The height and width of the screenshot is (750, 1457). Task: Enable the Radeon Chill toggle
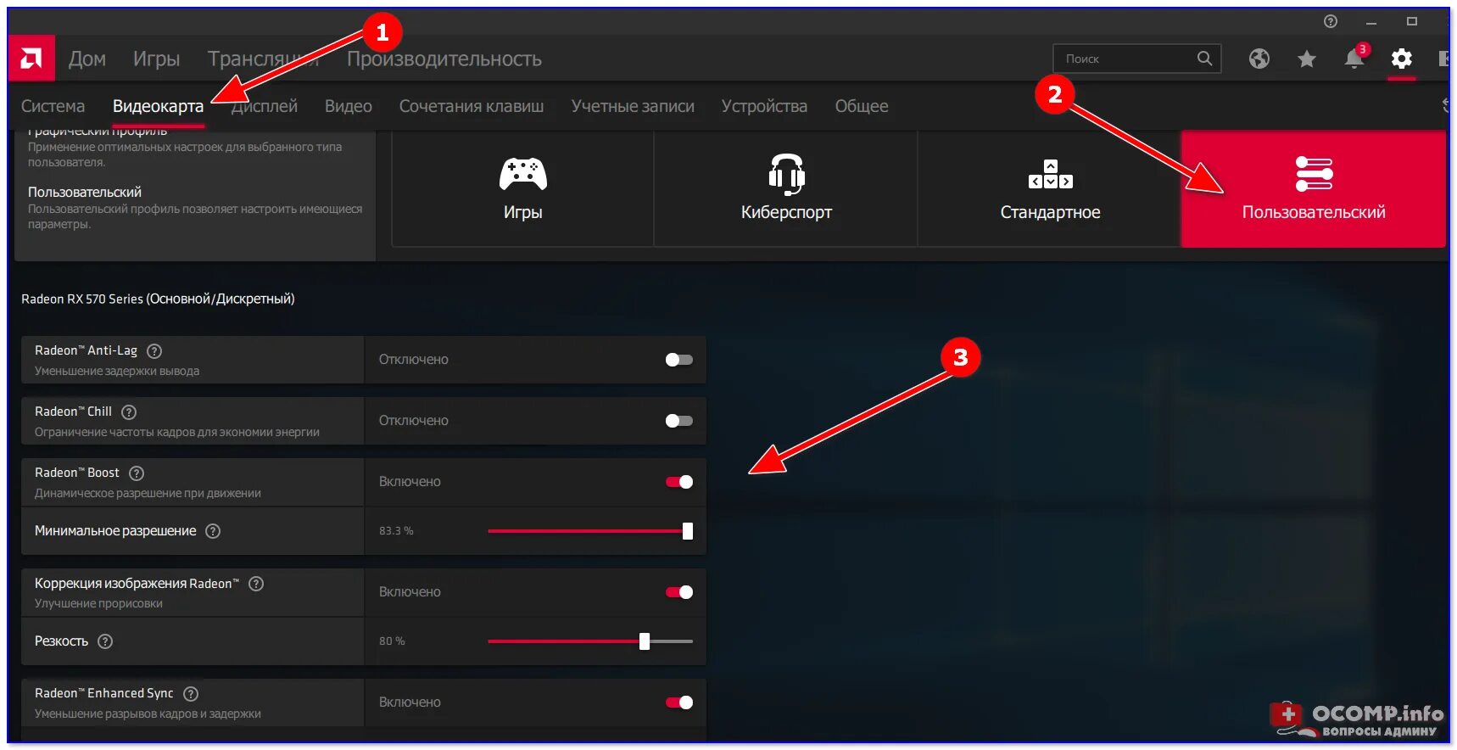[x=679, y=421]
